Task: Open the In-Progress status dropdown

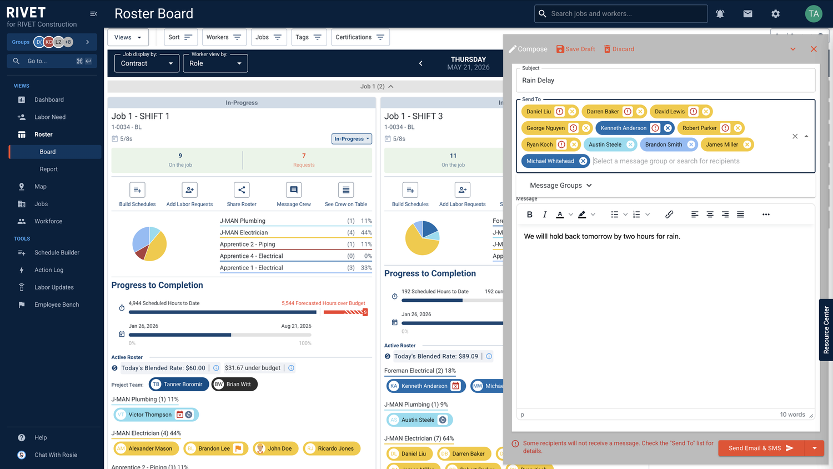Action: click(x=352, y=139)
